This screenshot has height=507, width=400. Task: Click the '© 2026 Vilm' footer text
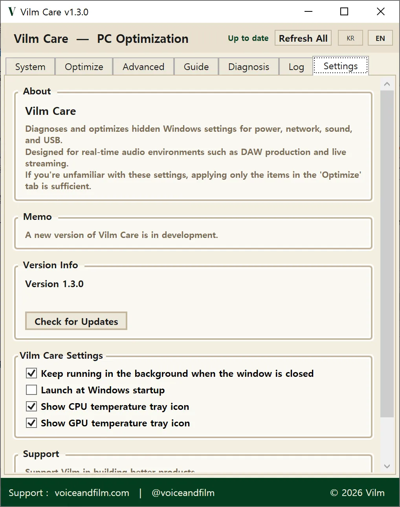tap(358, 493)
